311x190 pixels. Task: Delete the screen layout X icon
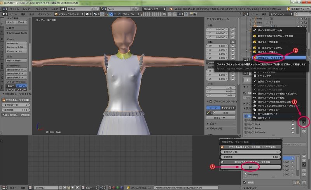click(97, 9)
